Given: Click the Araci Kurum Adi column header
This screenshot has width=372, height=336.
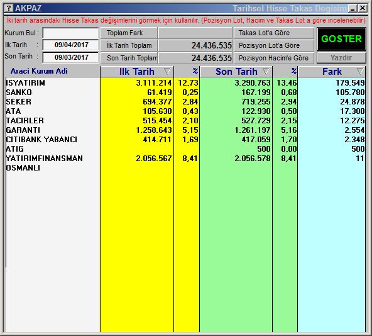Looking at the screenshot, I should point(39,71).
